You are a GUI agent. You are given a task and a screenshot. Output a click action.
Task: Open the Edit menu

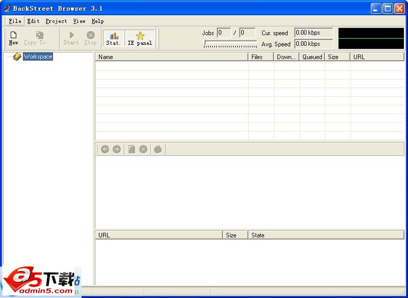[x=33, y=21]
